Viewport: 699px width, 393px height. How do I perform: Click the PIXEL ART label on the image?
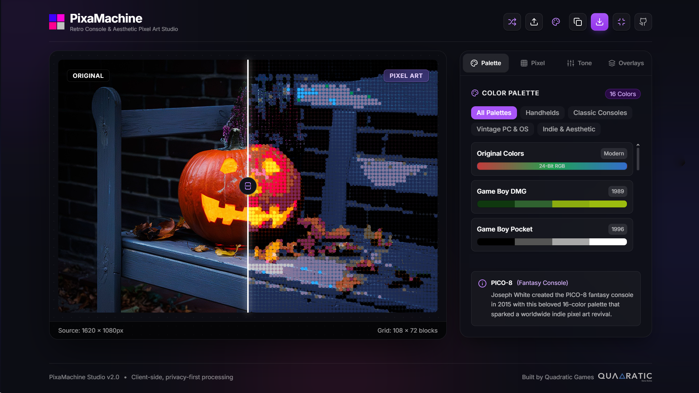(x=406, y=76)
